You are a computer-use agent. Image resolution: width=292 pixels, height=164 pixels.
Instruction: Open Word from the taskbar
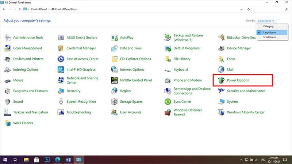(68, 160)
